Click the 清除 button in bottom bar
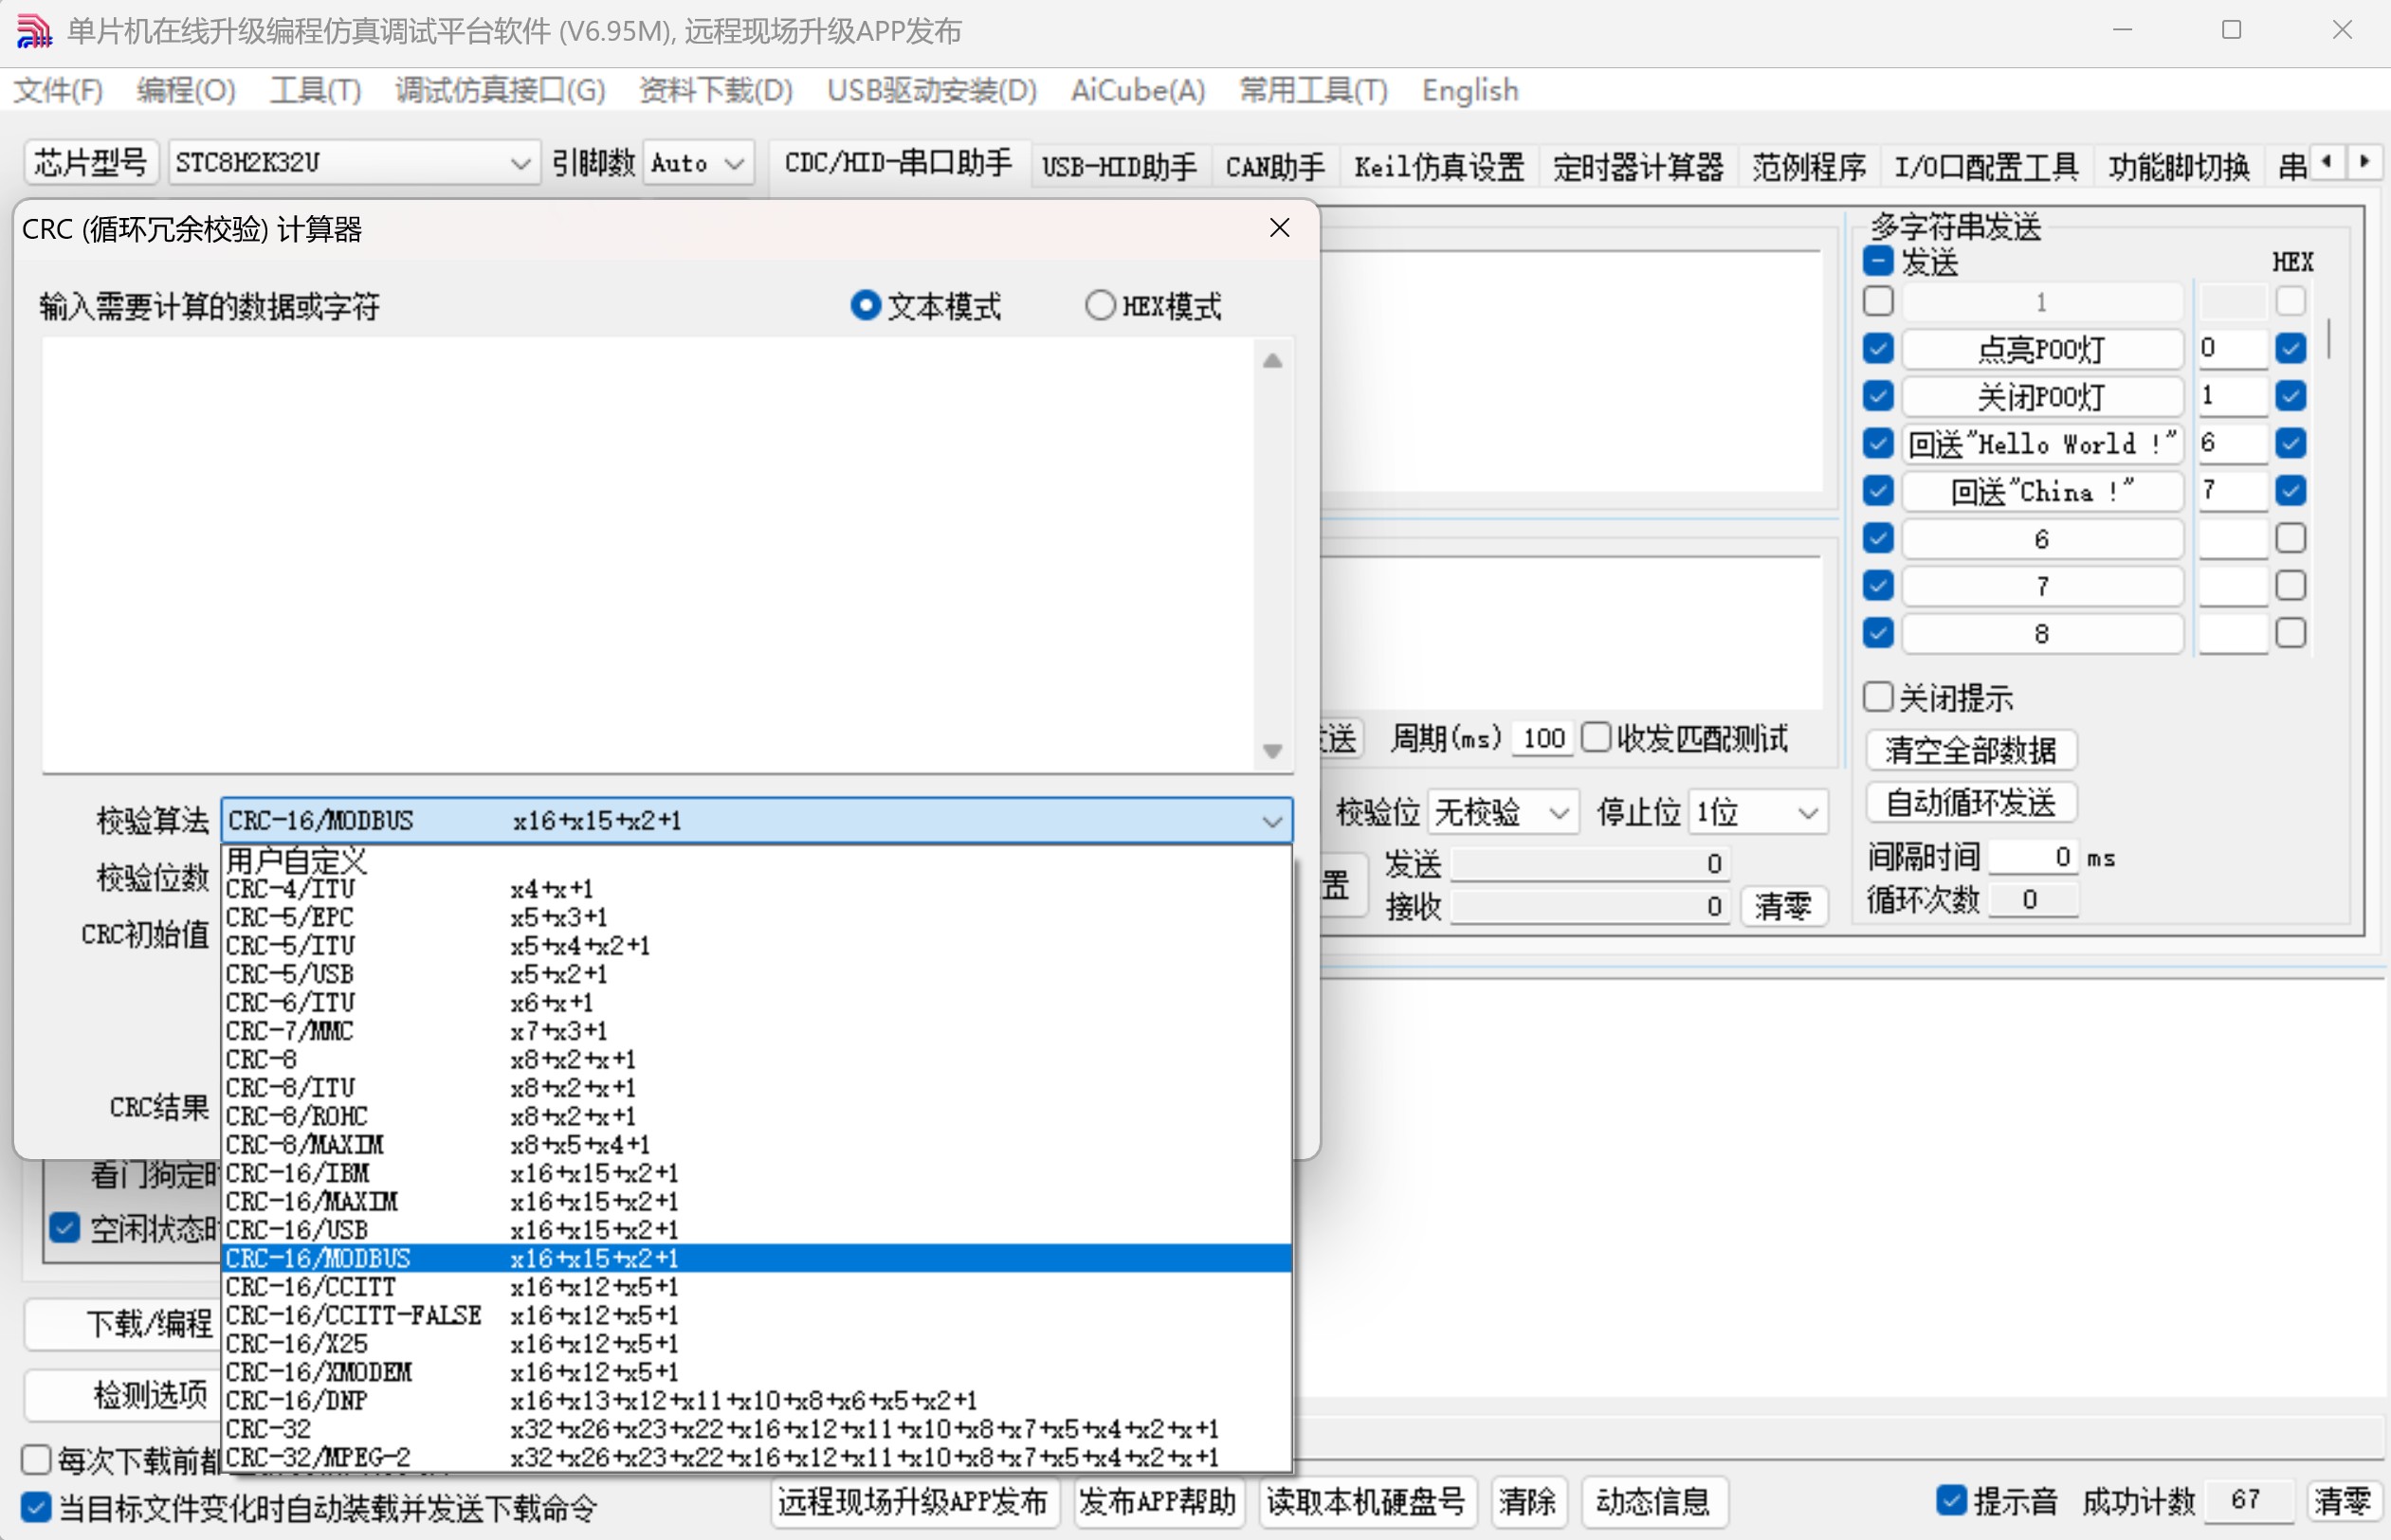The height and width of the screenshot is (1540, 2391). pyautogui.click(x=1526, y=1501)
